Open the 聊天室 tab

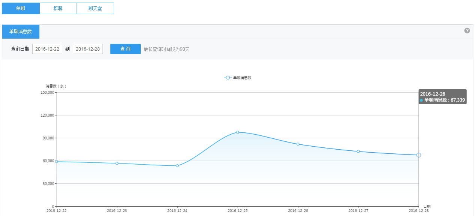(x=95, y=8)
